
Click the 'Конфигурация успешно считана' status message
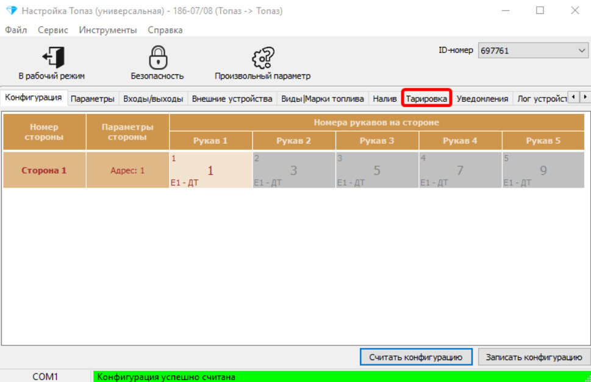click(167, 377)
